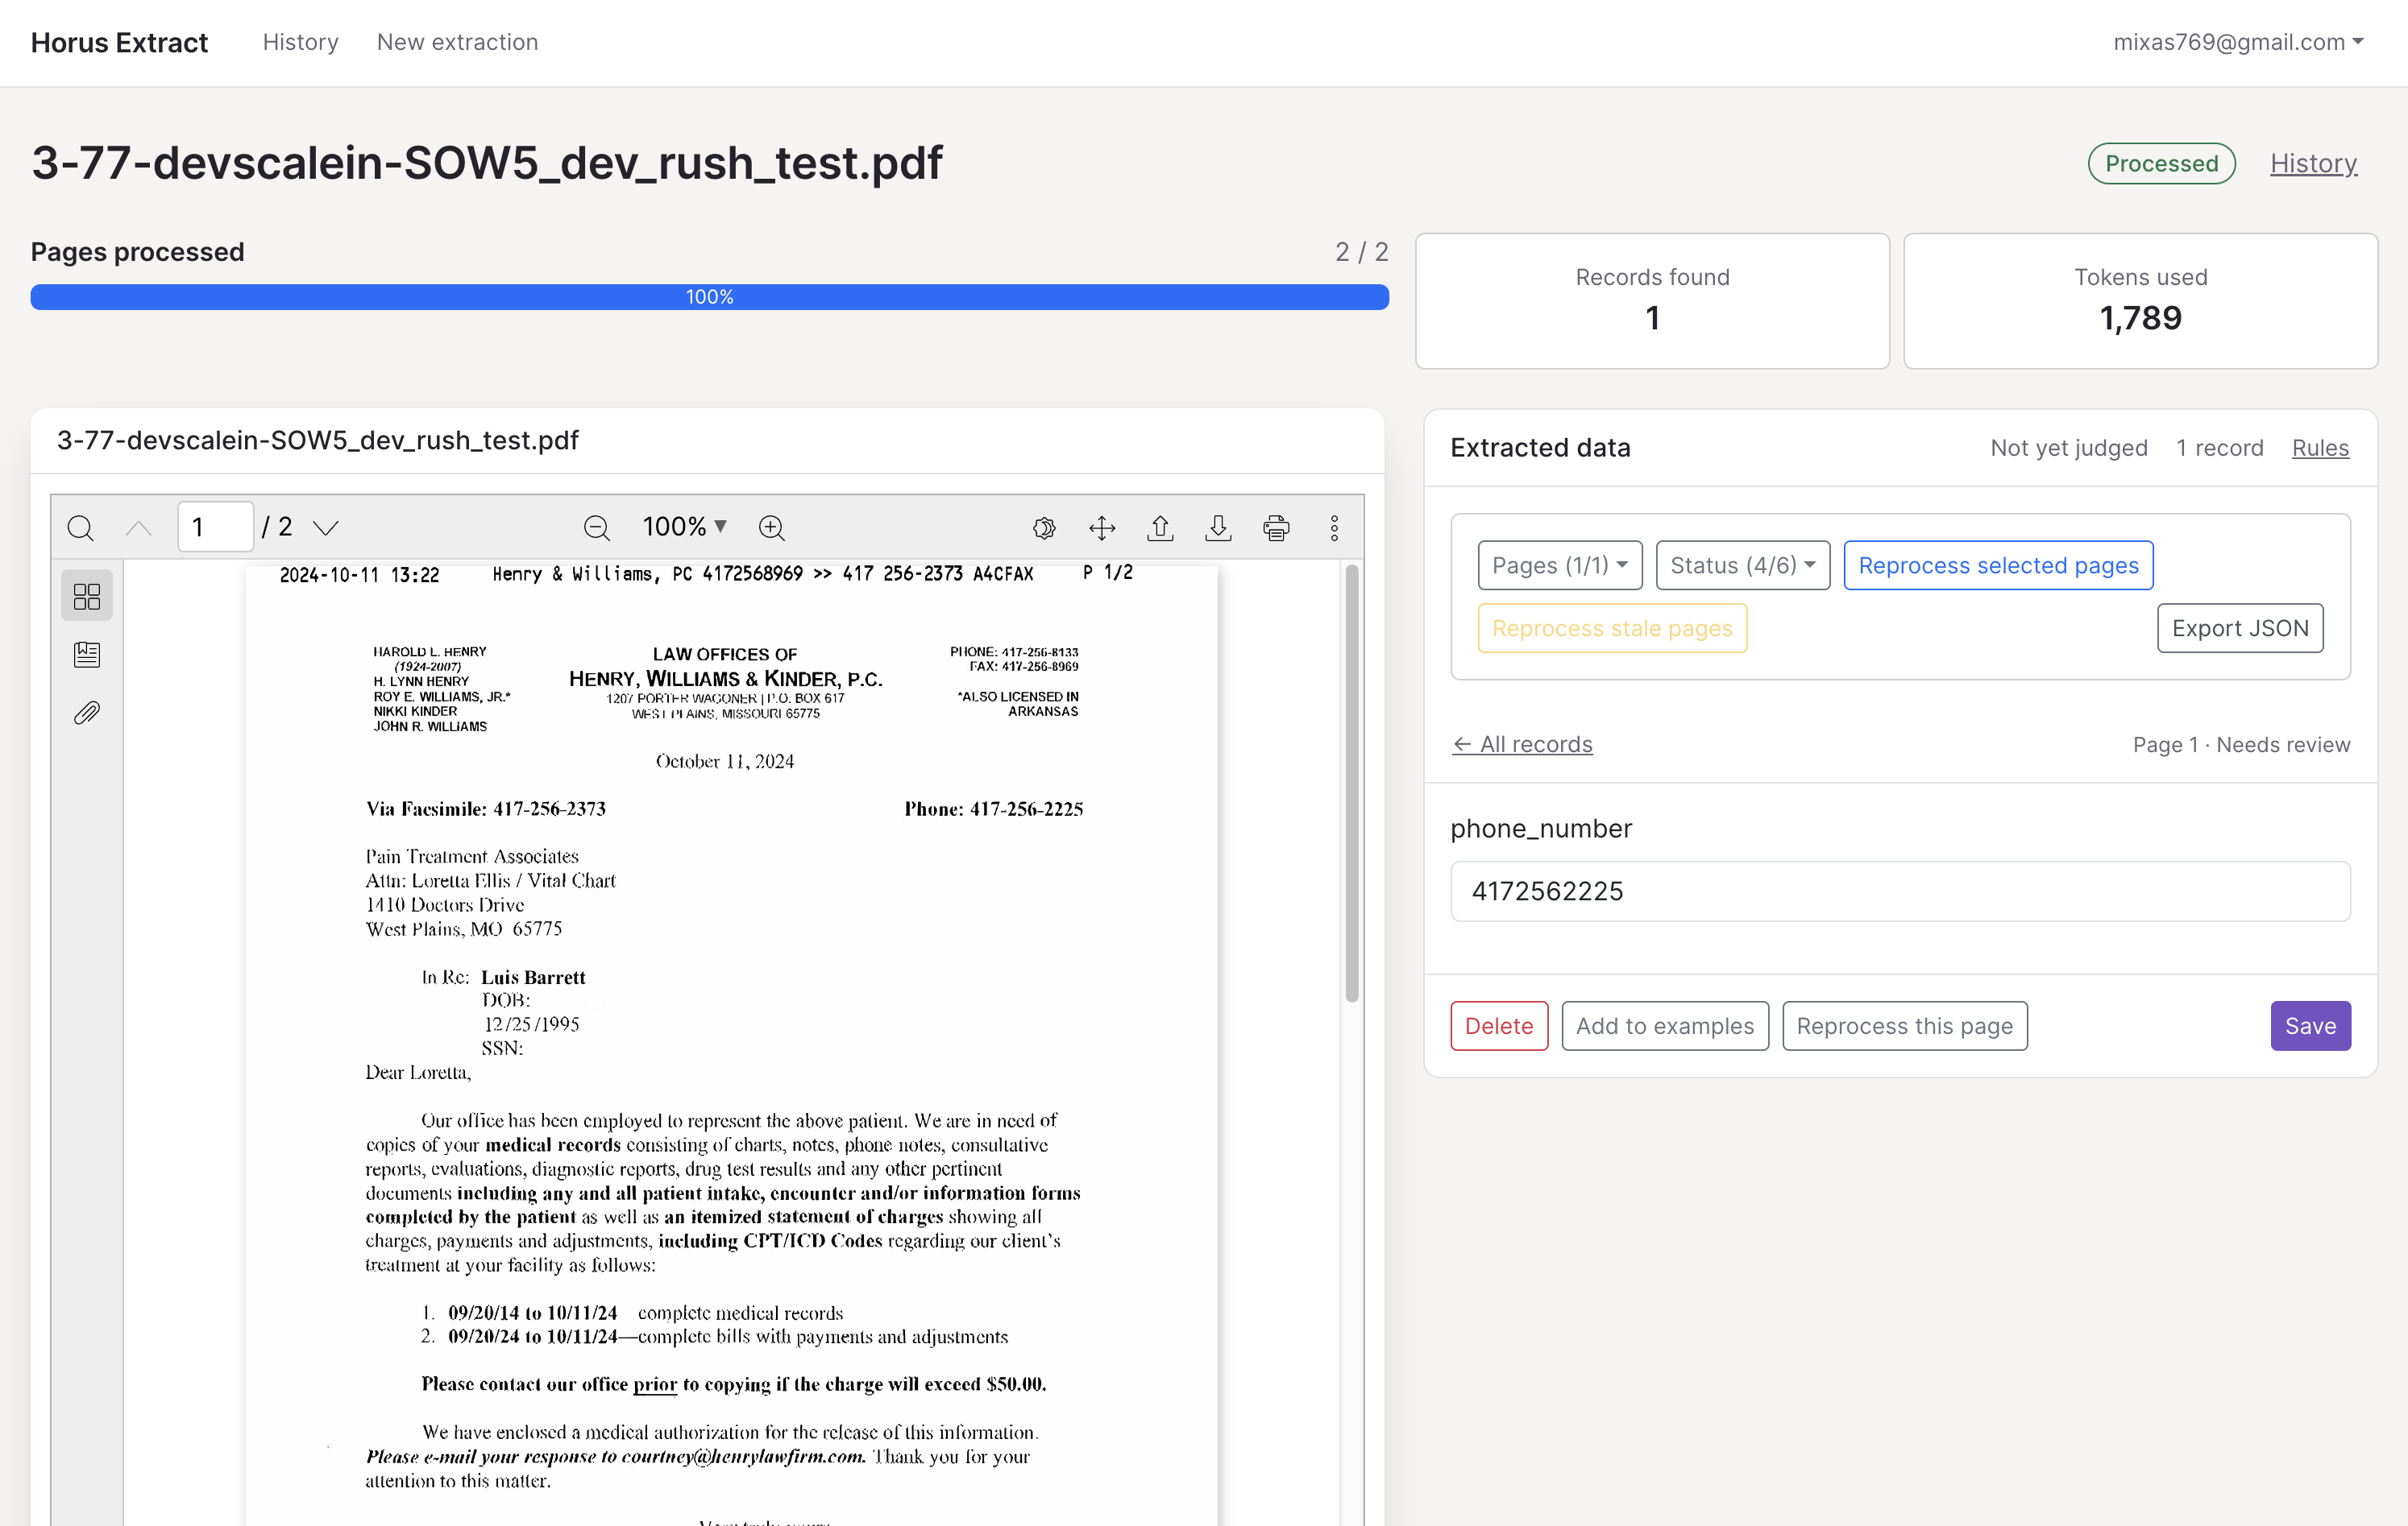This screenshot has width=2408, height=1526.
Task: Open extraction Rules link
Action: (2320, 448)
